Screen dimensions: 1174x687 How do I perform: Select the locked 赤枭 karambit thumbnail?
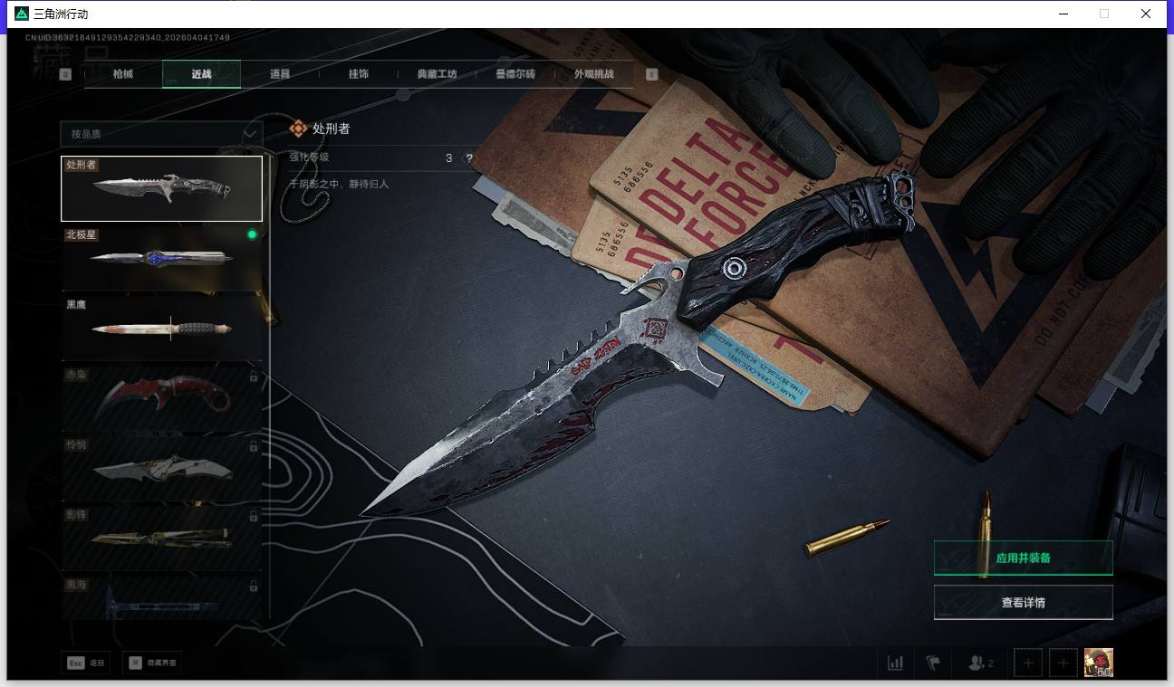pos(161,397)
